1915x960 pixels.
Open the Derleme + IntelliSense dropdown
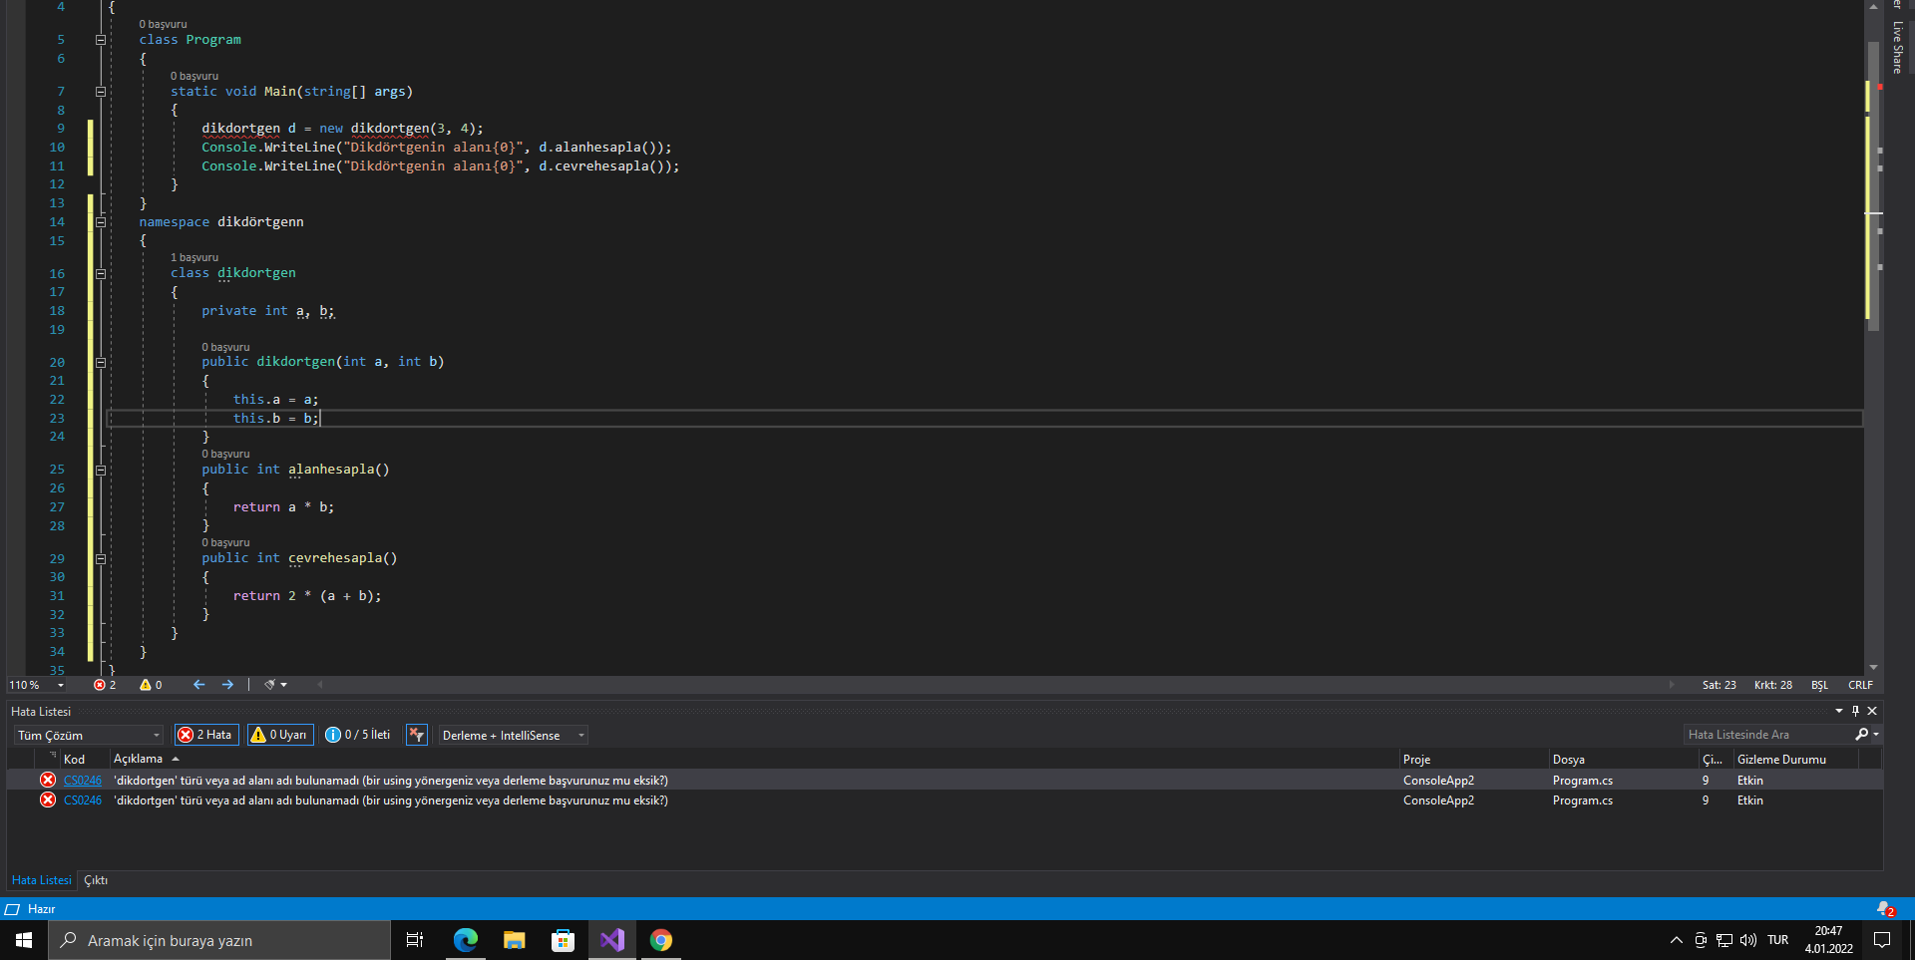[x=513, y=735]
